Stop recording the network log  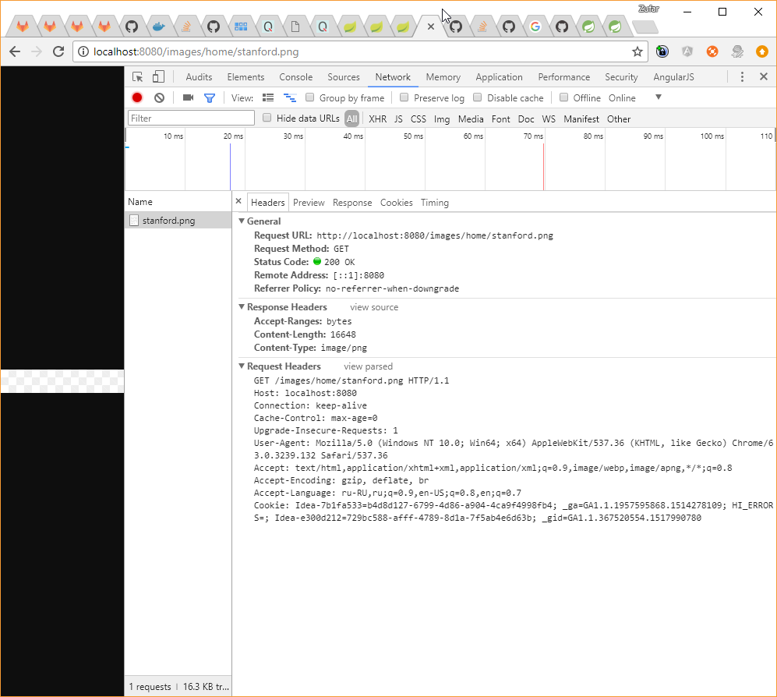coord(137,97)
